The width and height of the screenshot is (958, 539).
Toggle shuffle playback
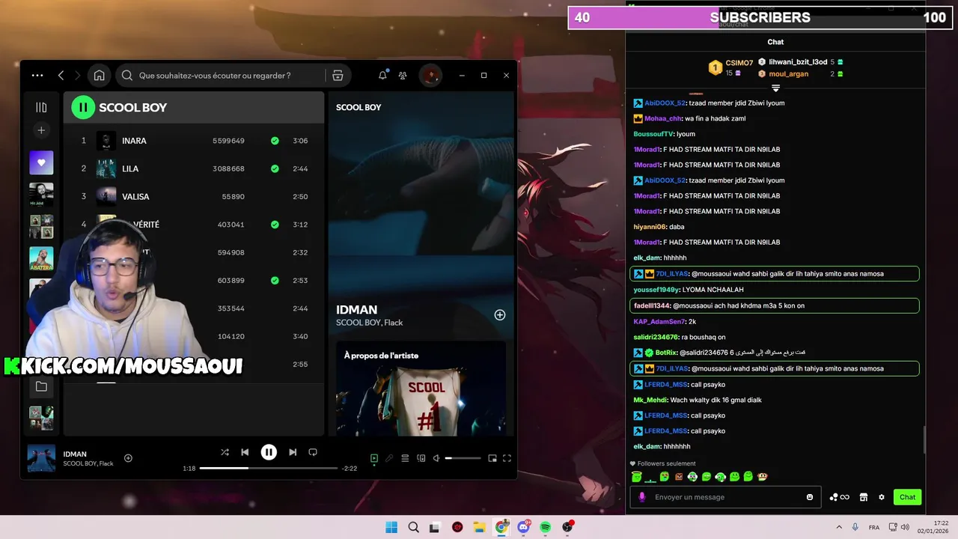click(225, 452)
